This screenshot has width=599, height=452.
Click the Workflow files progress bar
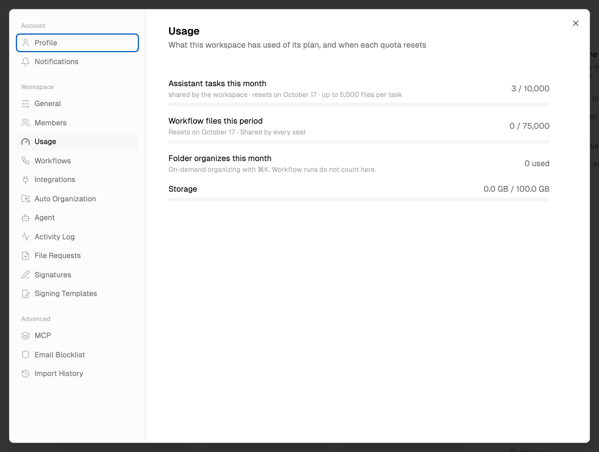pos(359,142)
